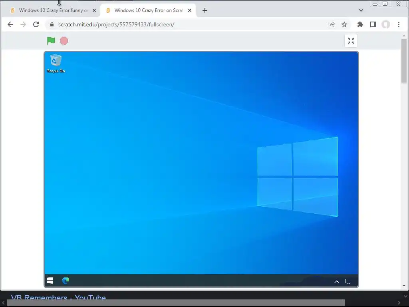Click the horizontal scroll right arrow
The height and width of the screenshot is (307, 409).
pyautogui.click(x=399, y=303)
